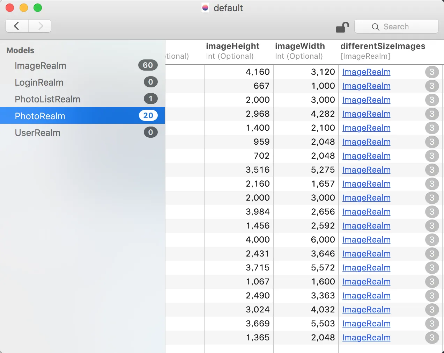
Task: Click the 1 count badge for PhotoListRealm
Action: (151, 99)
